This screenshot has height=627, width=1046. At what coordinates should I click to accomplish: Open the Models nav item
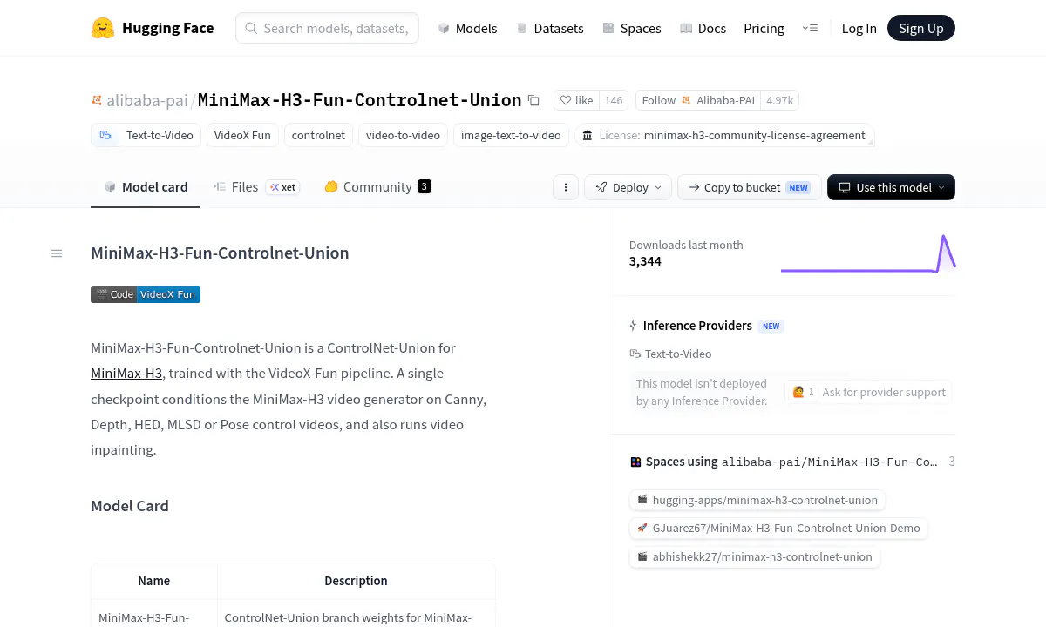tap(467, 28)
